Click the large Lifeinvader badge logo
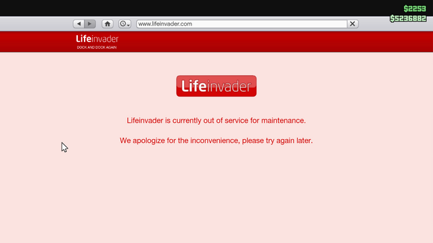 pyautogui.click(x=216, y=86)
